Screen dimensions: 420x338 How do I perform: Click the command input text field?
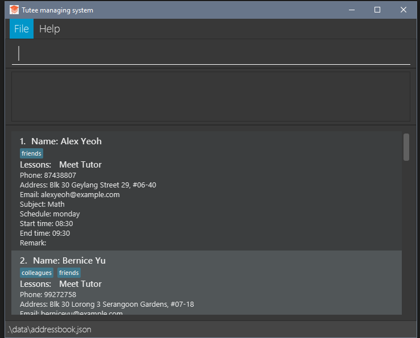click(x=210, y=53)
